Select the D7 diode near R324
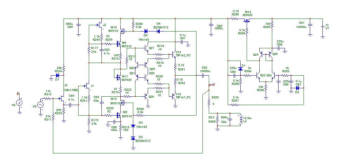This screenshot has width=340, height=165. coord(58,75)
